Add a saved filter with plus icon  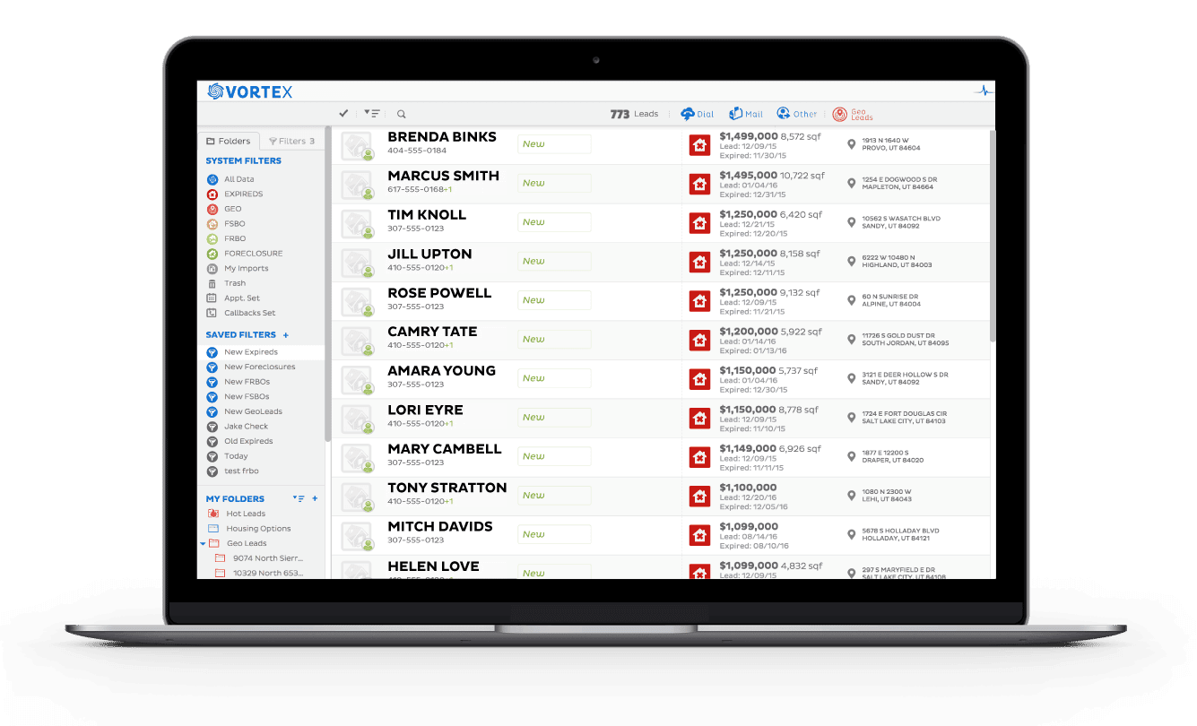click(286, 334)
